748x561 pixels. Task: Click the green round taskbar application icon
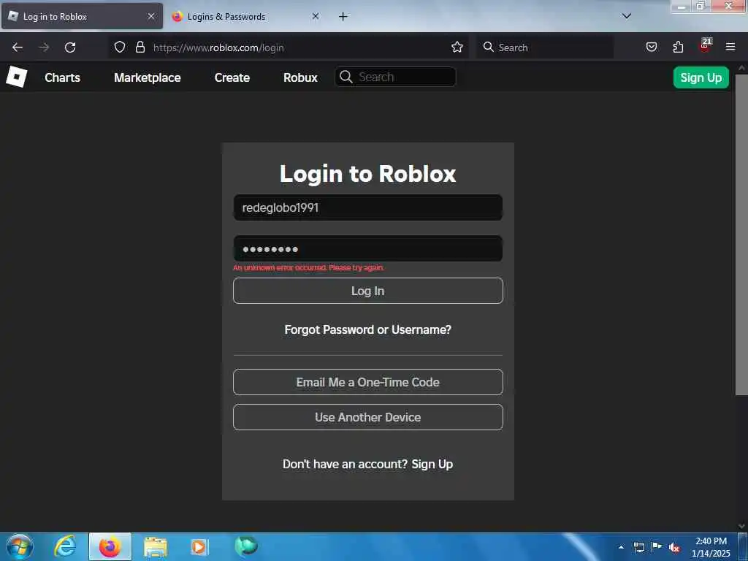click(x=246, y=546)
